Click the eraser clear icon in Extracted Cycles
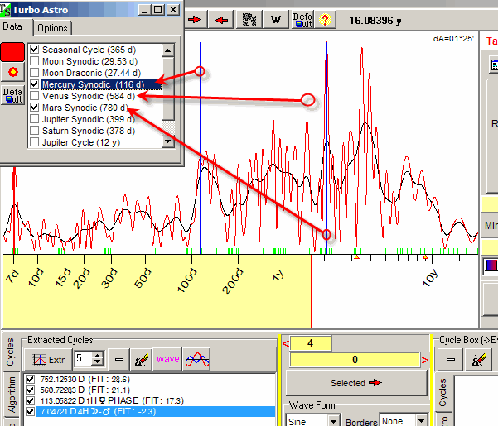 click(x=142, y=360)
